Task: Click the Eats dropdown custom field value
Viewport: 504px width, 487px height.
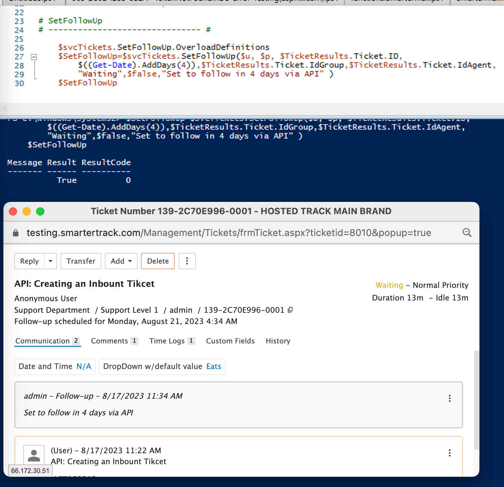Action: (214, 366)
